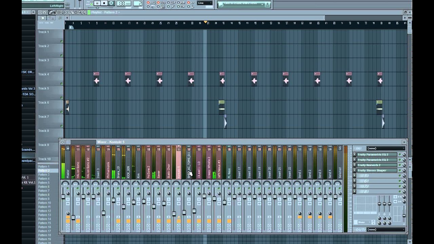Viewport: 434px width, 244px height.
Task: Click the Master track pan knob
Action: point(65,183)
